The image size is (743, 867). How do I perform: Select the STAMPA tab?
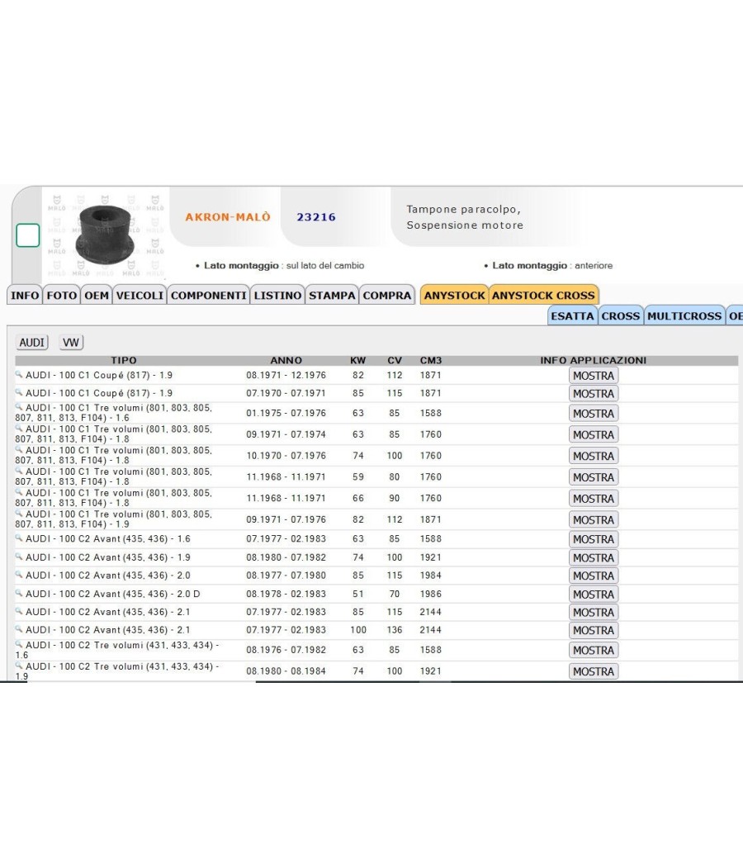coord(332,296)
